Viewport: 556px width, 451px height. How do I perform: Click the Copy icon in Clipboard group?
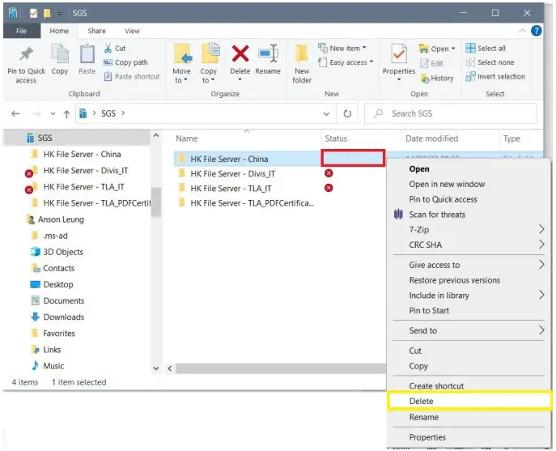click(x=60, y=55)
